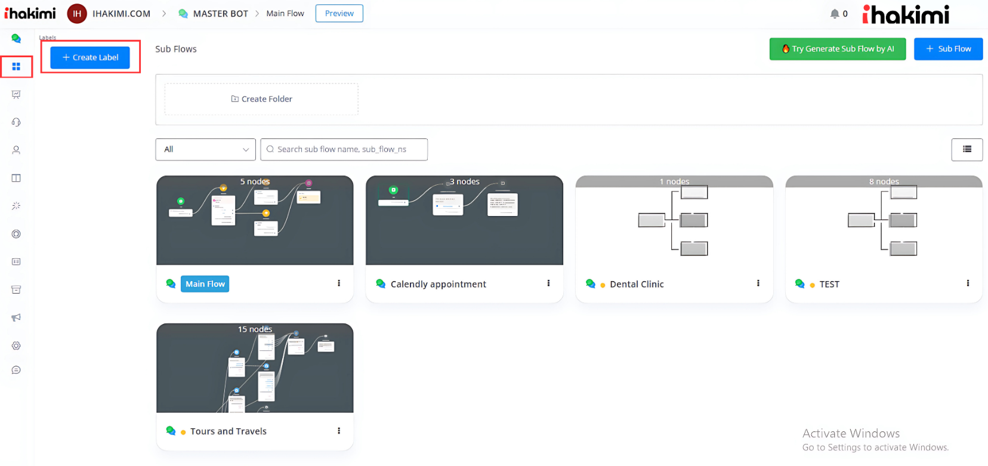Open the Dental Clinic card three-dot menu

click(x=758, y=283)
